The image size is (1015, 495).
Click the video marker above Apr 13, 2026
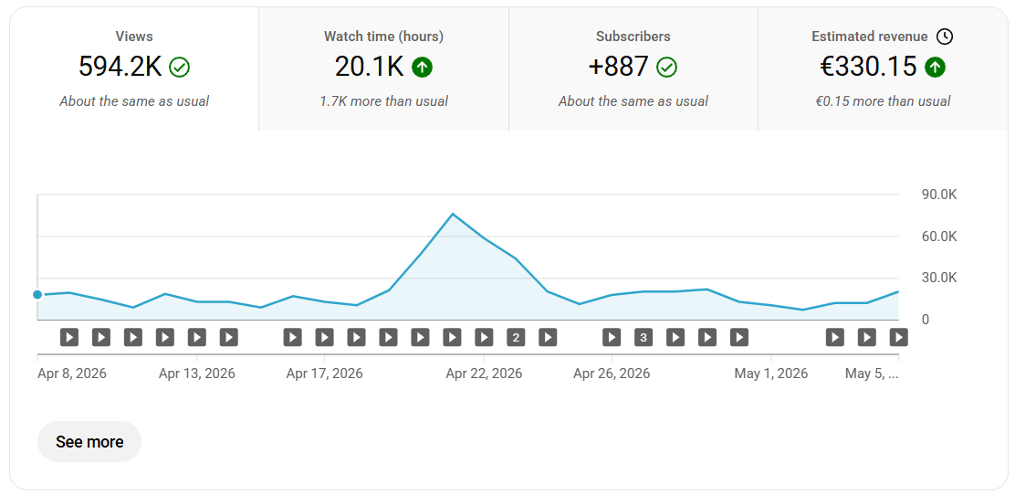click(197, 337)
